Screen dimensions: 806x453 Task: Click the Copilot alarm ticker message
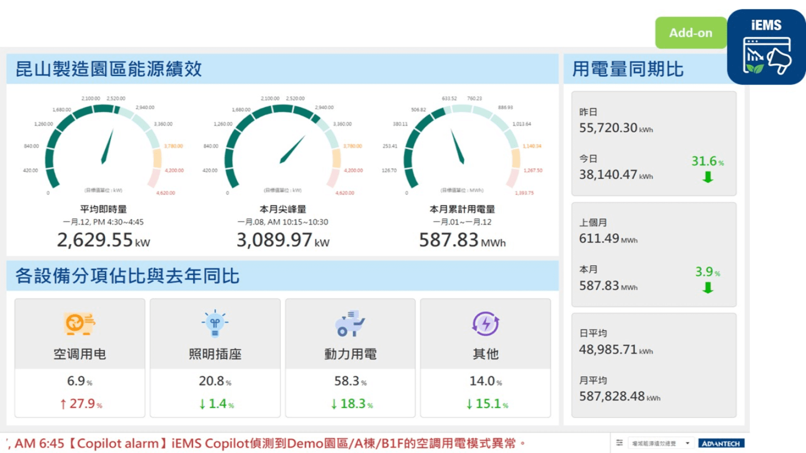(266, 443)
